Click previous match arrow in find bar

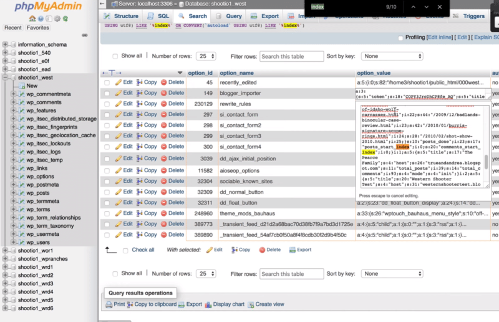click(413, 7)
